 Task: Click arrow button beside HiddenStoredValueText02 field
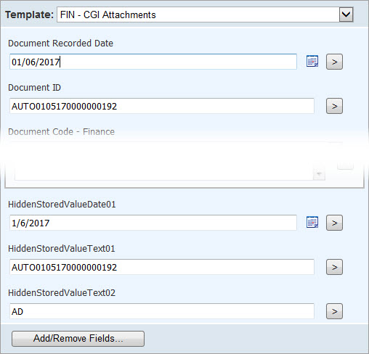tap(334, 311)
